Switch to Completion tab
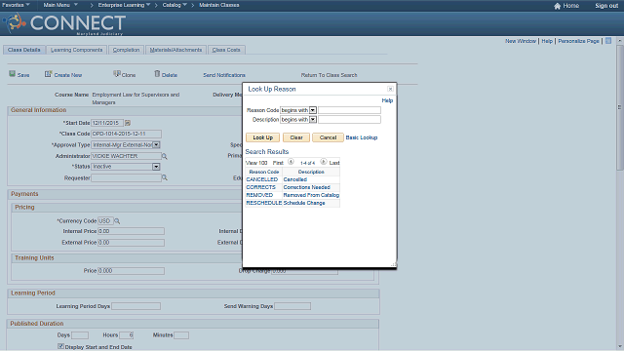Image resolution: width=624 pixels, height=351 pixels. tap(126, 50)
